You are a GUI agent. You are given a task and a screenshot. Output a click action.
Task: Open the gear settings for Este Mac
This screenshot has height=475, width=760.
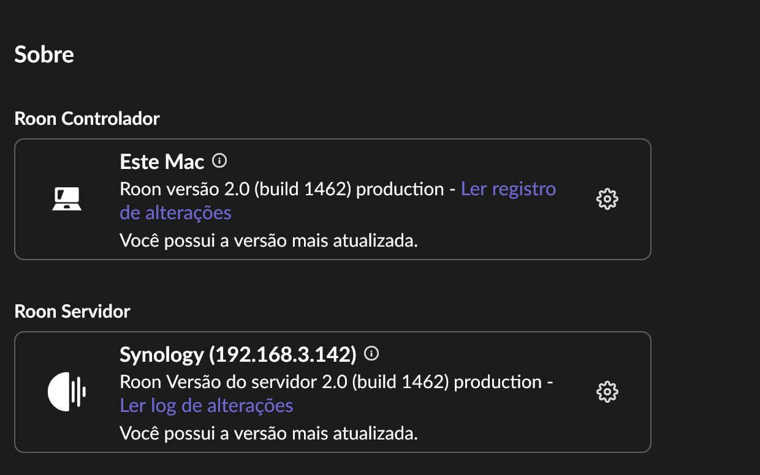pyautogui.click(x=607, y=199)
